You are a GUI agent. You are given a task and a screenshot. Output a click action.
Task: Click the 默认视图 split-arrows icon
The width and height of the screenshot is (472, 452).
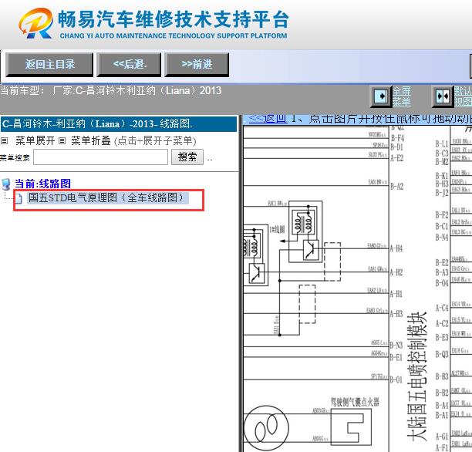point(443,96)
